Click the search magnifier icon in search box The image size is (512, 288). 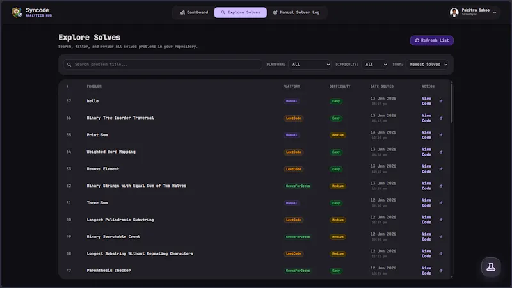coord(69,65)
